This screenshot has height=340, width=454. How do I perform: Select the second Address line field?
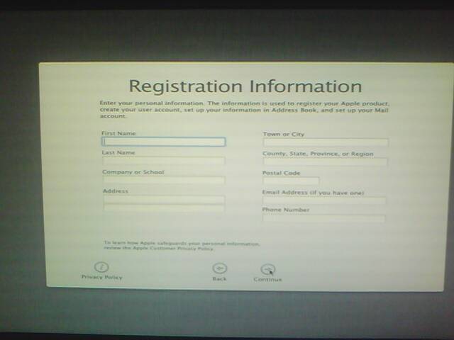[164, 209]
